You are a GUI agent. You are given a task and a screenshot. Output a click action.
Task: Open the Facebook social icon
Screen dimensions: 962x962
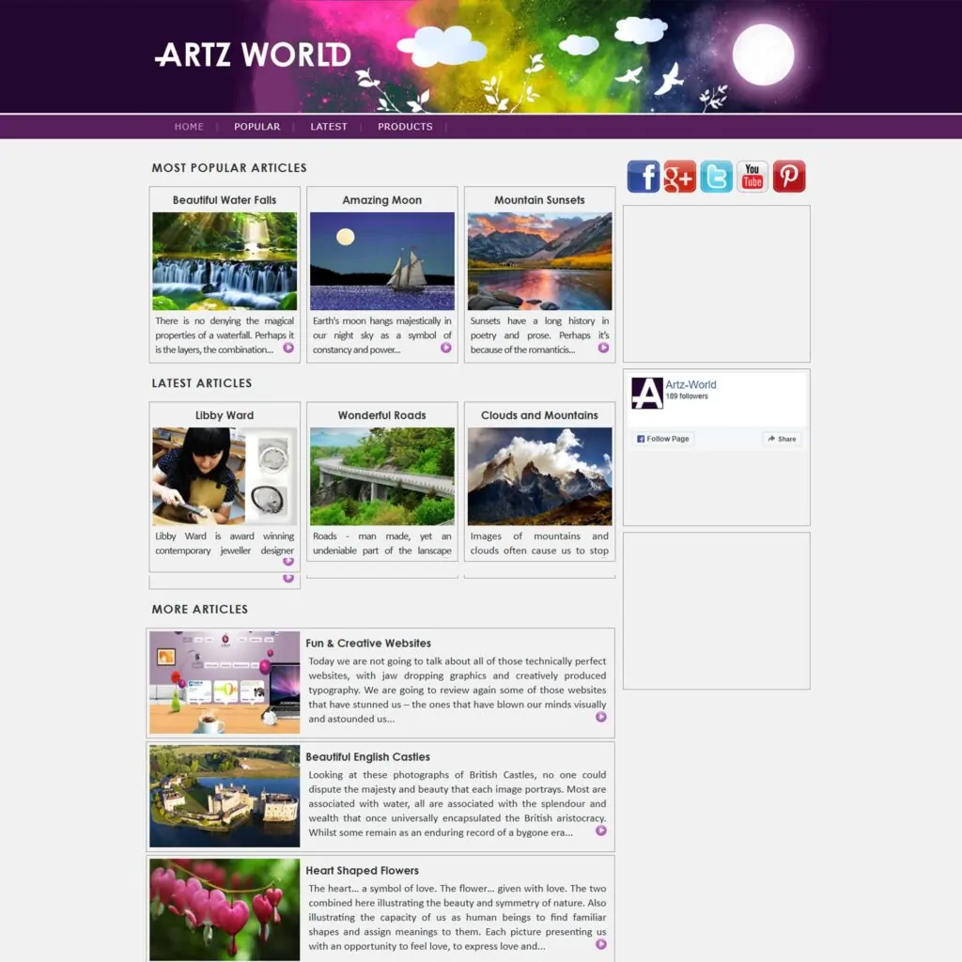[644, 176]
